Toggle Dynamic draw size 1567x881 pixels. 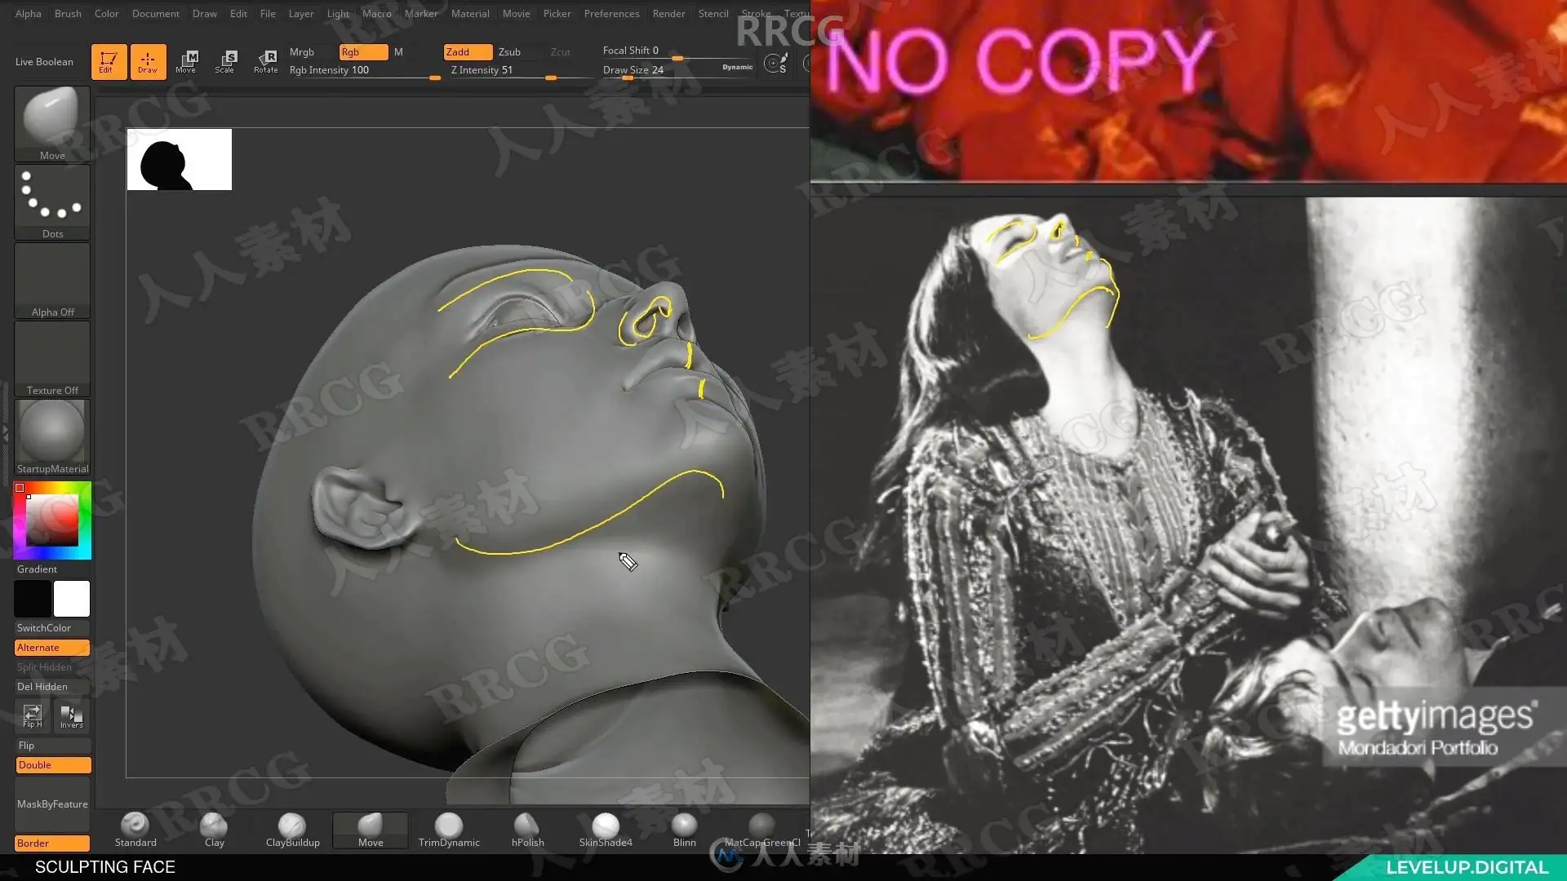coord(737,67)
